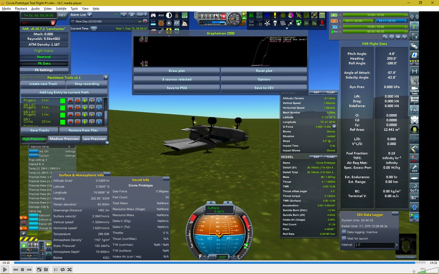Open the Media menu
The image size is (439, 274).
[x=6, y=9]
